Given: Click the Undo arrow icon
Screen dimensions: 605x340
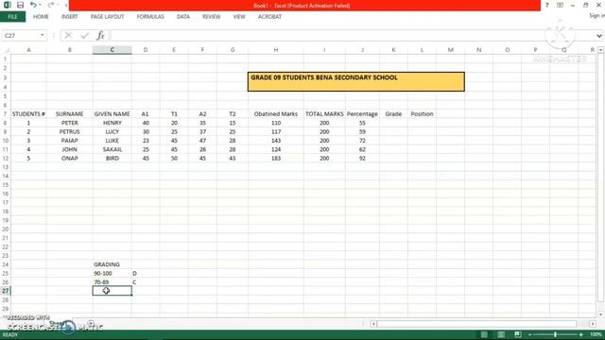Looking at the screenshot, I should click(x=33, y=5).
